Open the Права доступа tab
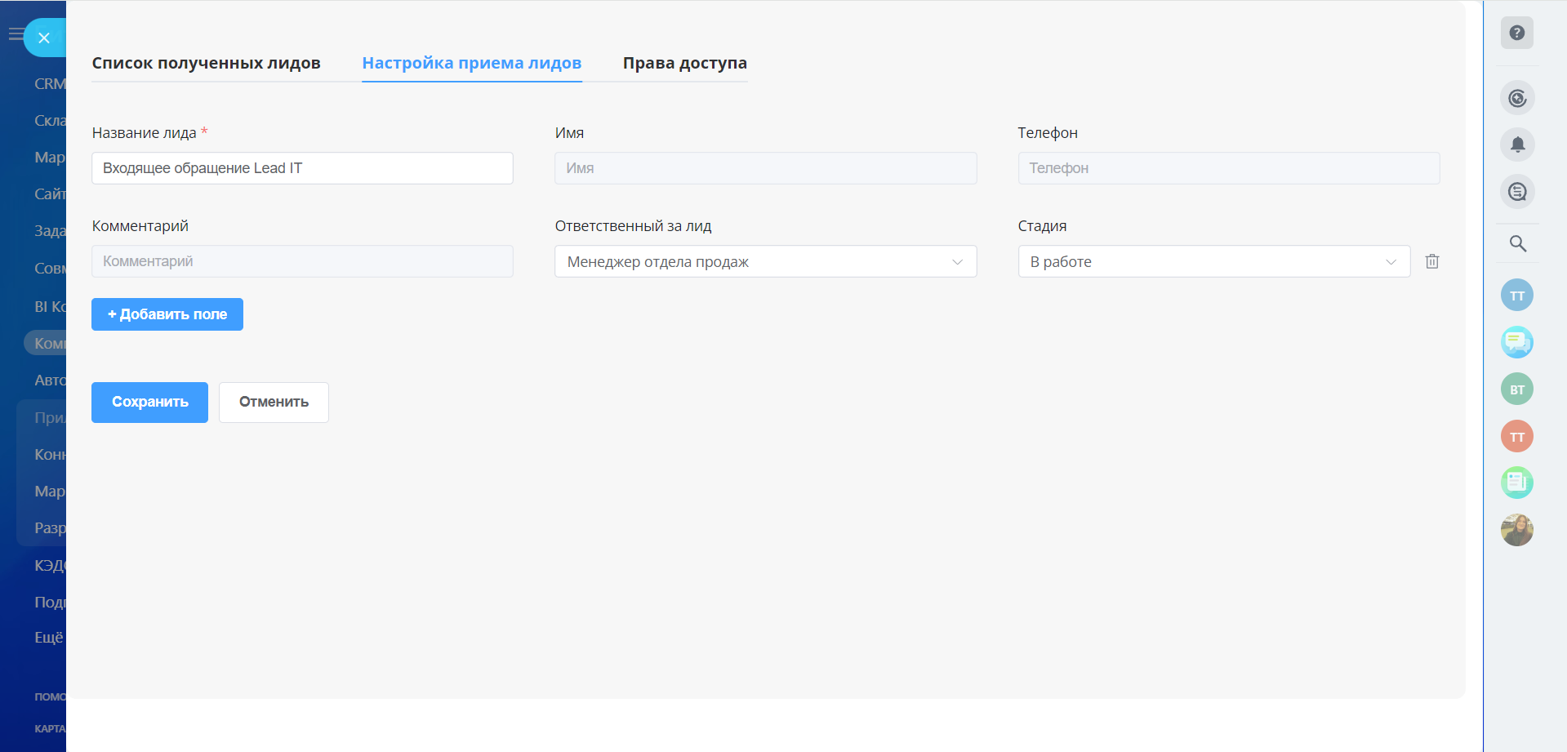This screenshot has height=752, width=1567. tap(684, 63)
